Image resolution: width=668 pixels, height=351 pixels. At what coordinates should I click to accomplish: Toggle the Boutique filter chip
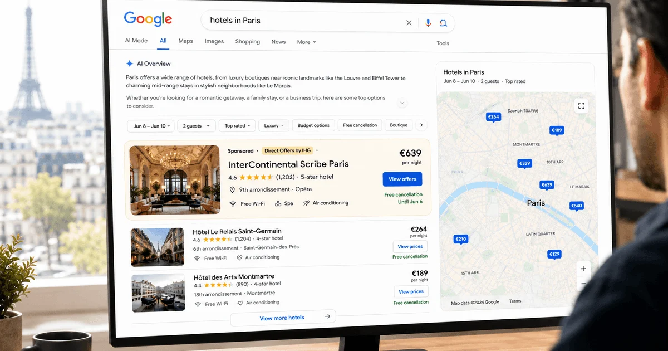tap(399, 125)
